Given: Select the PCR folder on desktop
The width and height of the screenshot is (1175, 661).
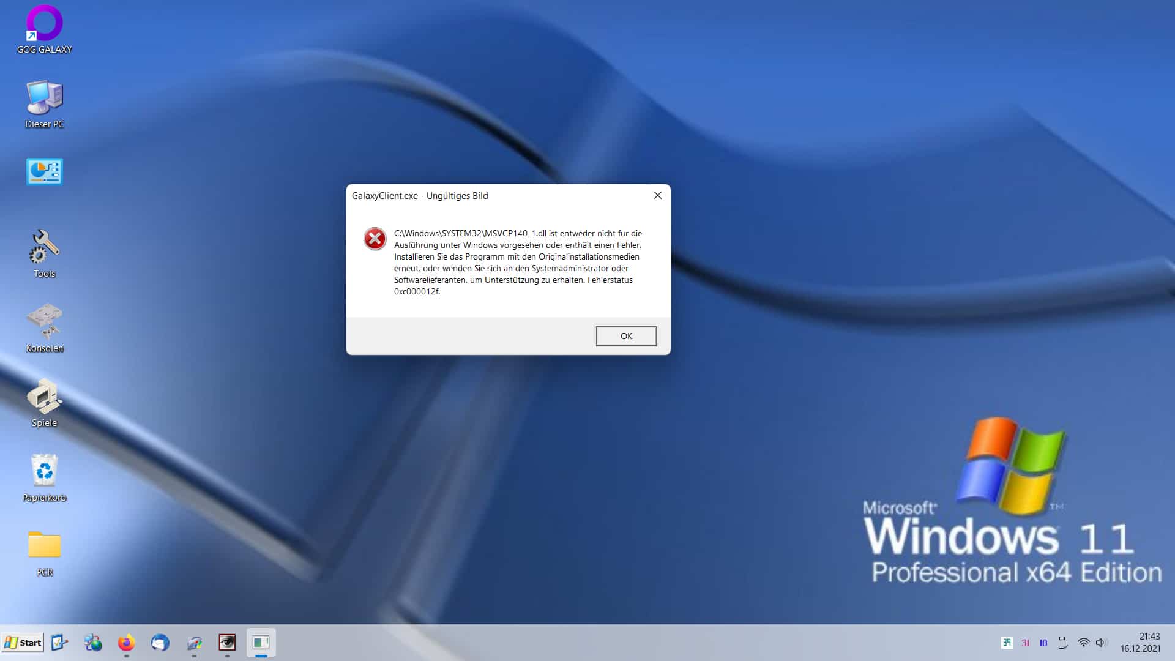Looking at the screenshot, I should (x=44, y=554).
